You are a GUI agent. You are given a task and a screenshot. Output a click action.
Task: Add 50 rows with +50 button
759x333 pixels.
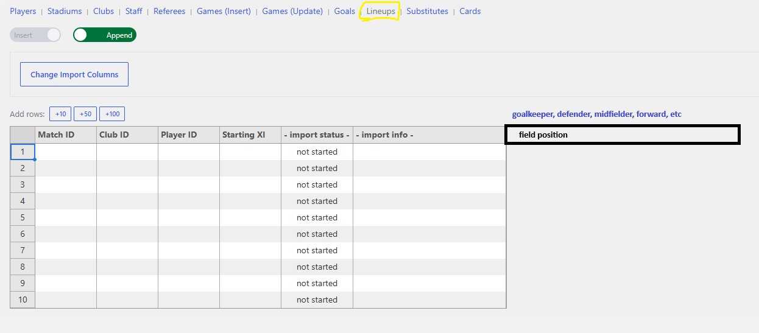click(85, 114)
